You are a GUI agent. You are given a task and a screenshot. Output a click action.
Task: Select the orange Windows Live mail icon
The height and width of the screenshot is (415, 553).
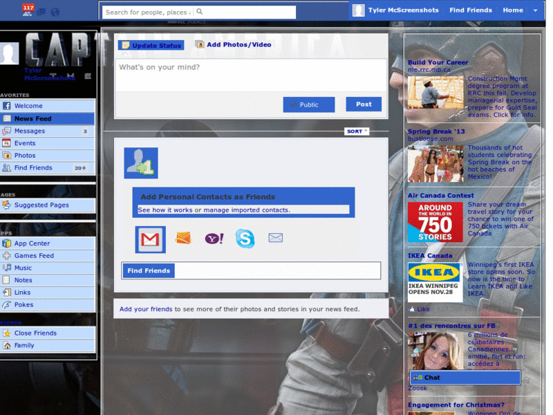tap(183, 238)
